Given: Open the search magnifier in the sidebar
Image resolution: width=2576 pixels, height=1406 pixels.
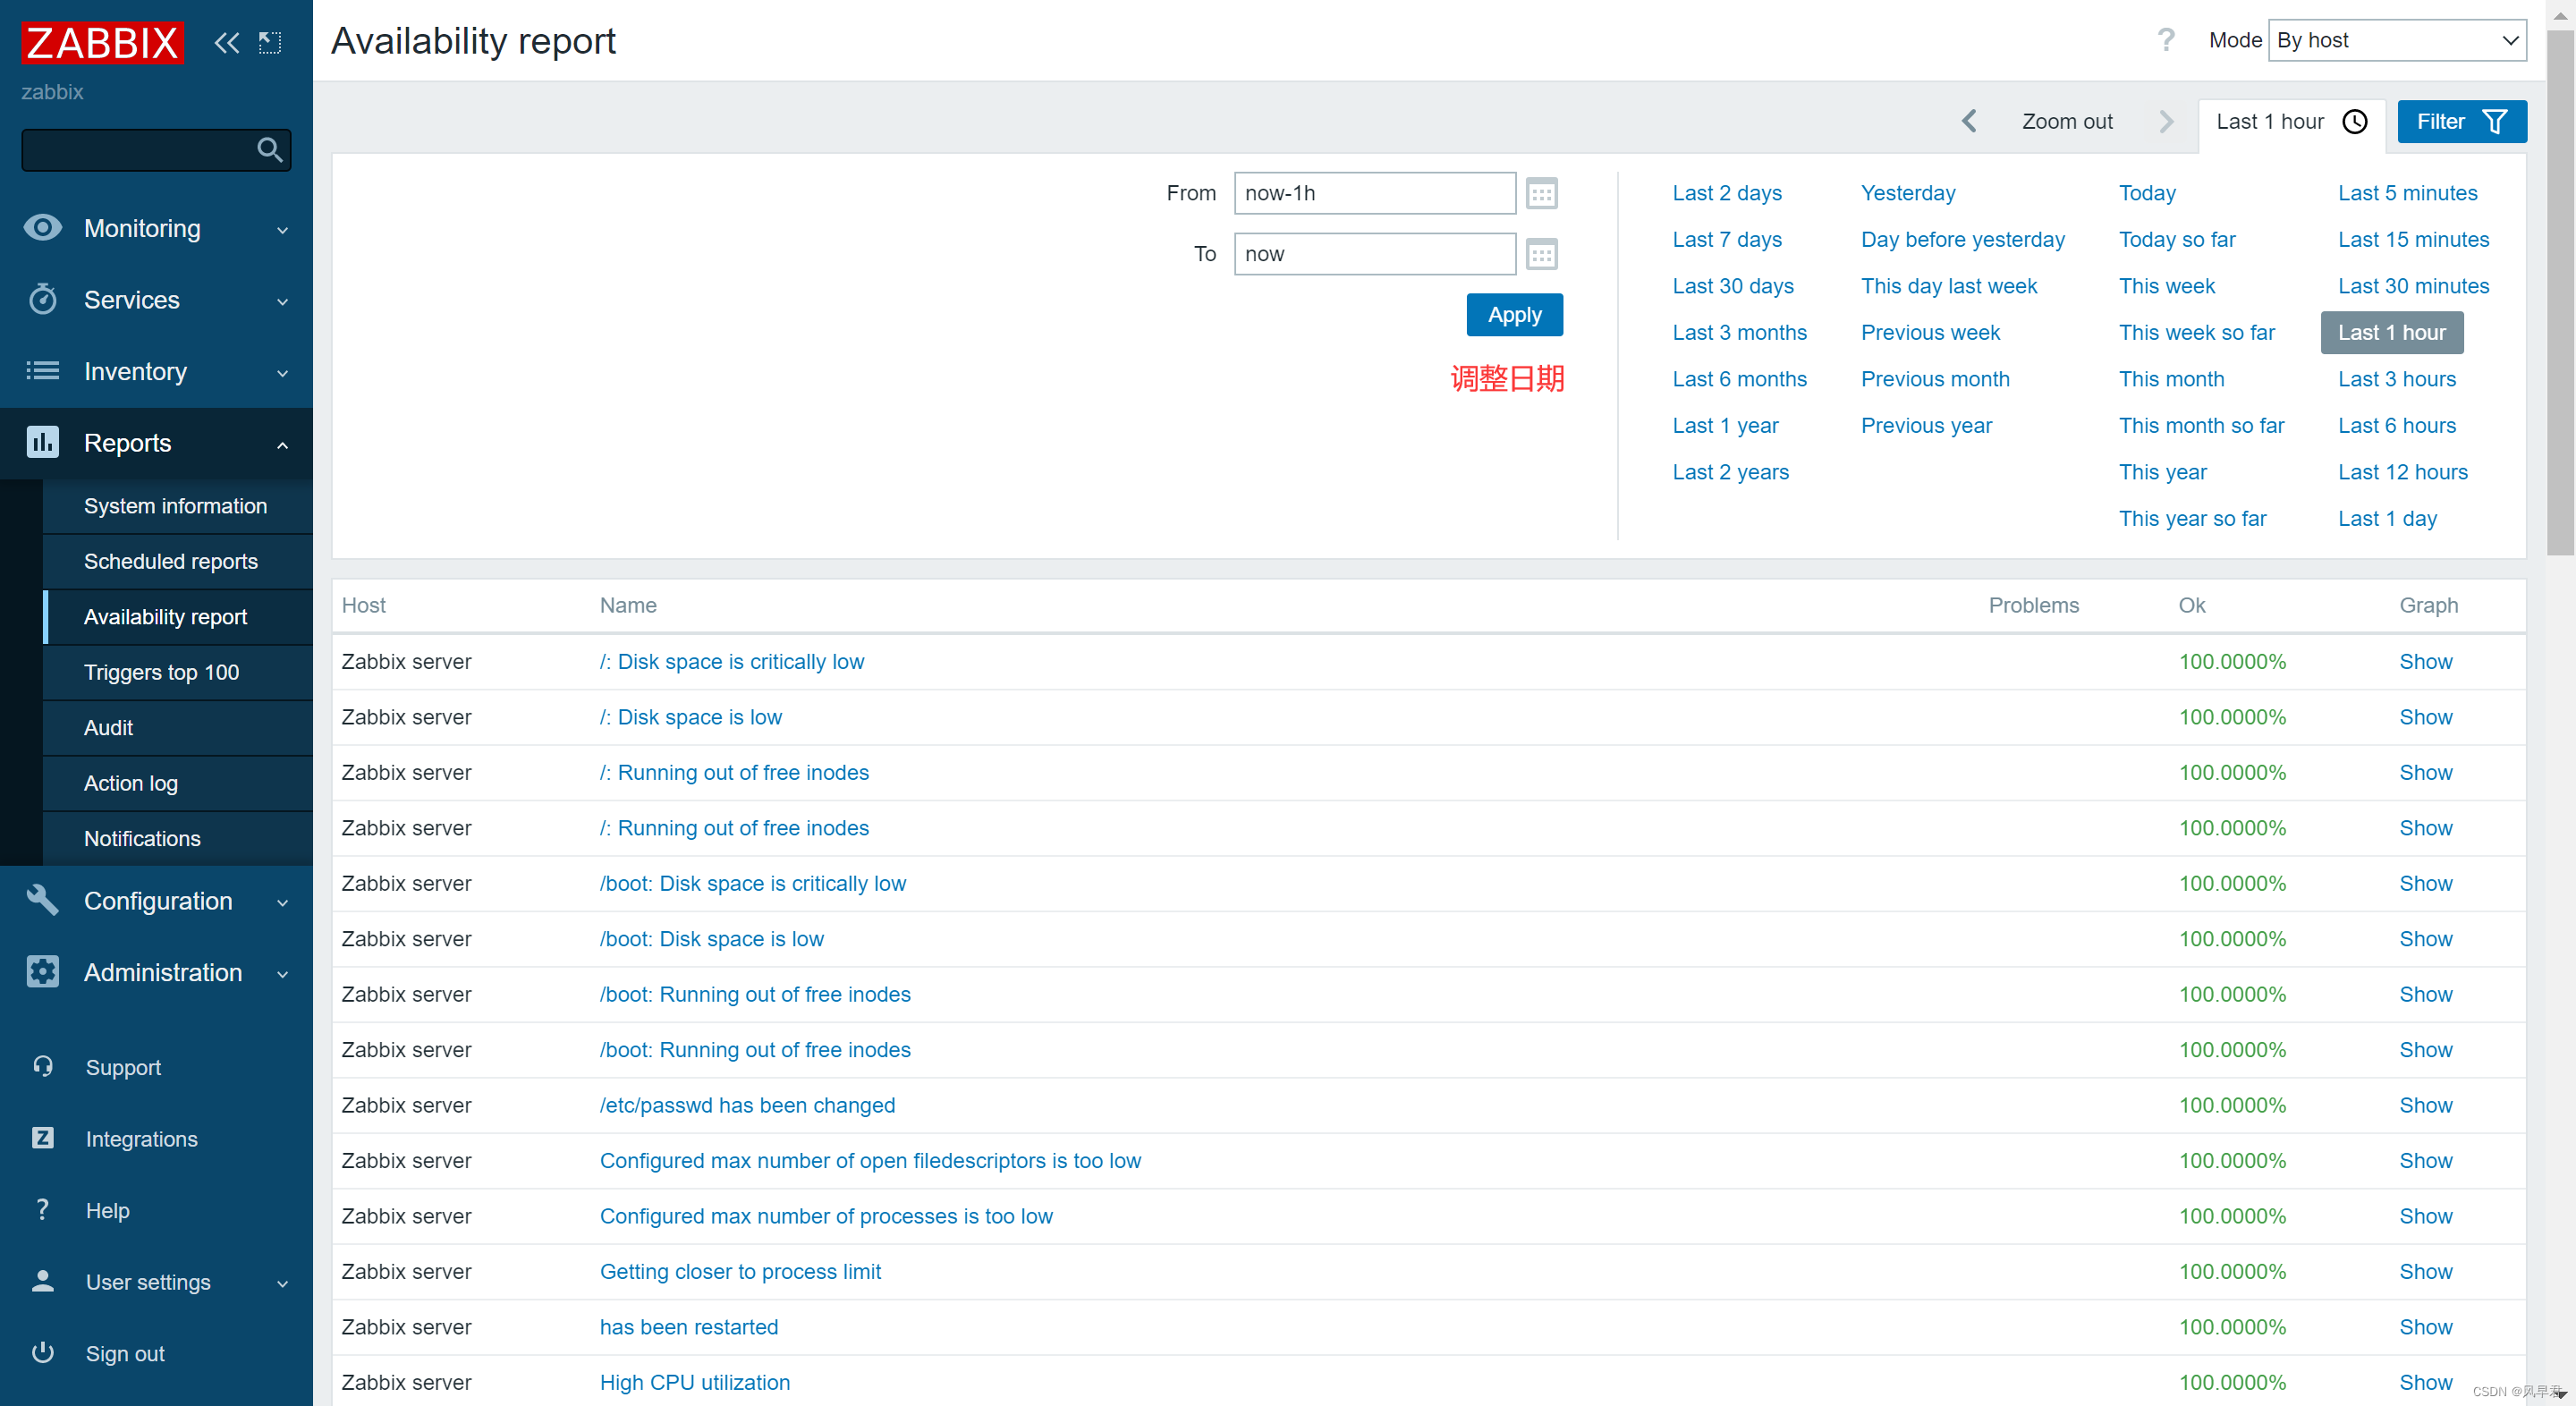Looking at the screenshot, I should pyautogui.click(x=269, y=150).
